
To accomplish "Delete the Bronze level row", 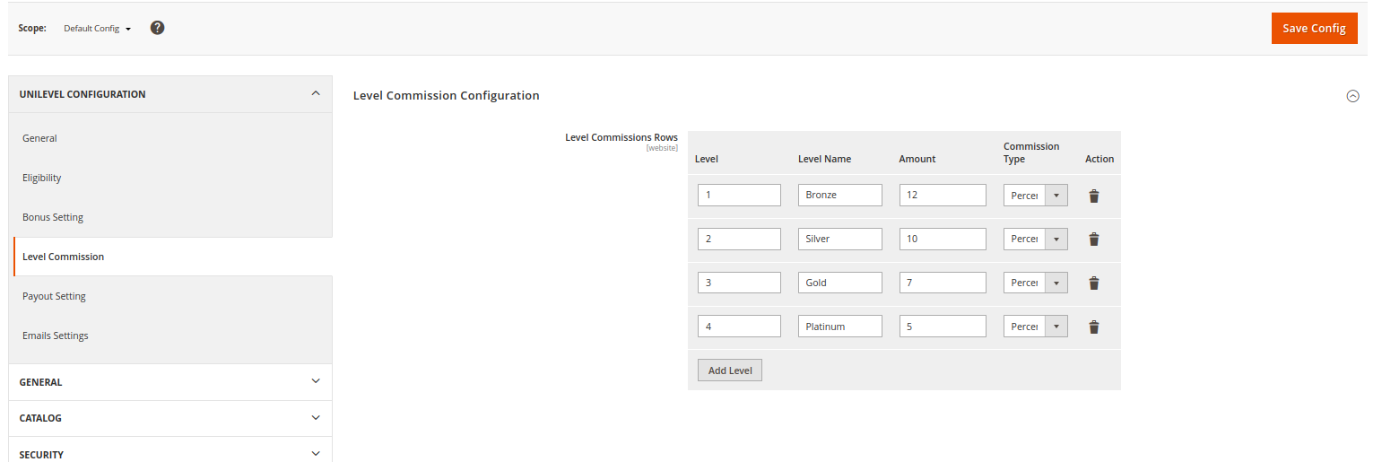I will pyautogui.click(x=1093, y=196).
